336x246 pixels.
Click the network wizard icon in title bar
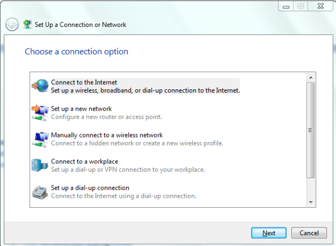click(x=27, y=24)
